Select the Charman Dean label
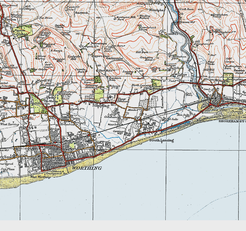This screenshot has width=246, height=231. 70,93
